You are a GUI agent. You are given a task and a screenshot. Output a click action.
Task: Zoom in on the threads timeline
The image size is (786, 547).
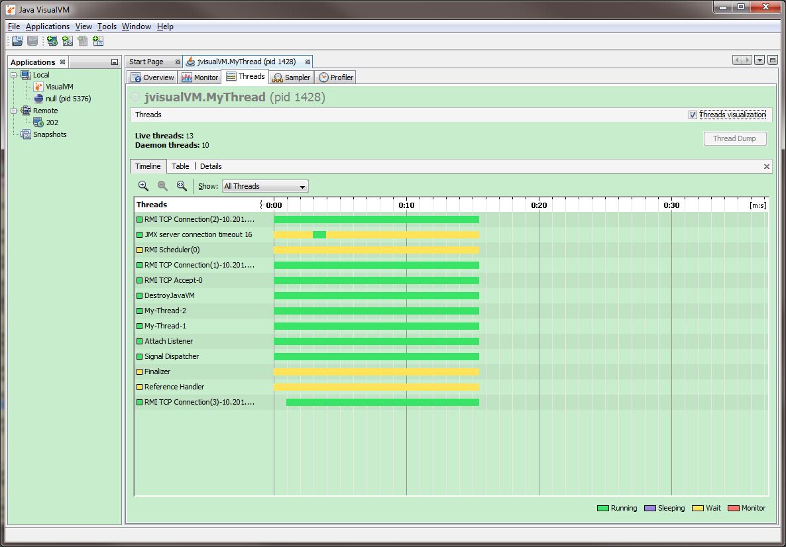[x=143, y=186]
